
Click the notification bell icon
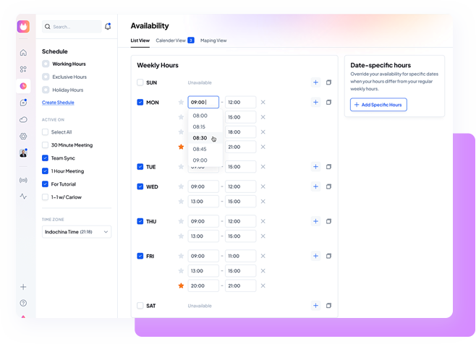click(108, 27)
